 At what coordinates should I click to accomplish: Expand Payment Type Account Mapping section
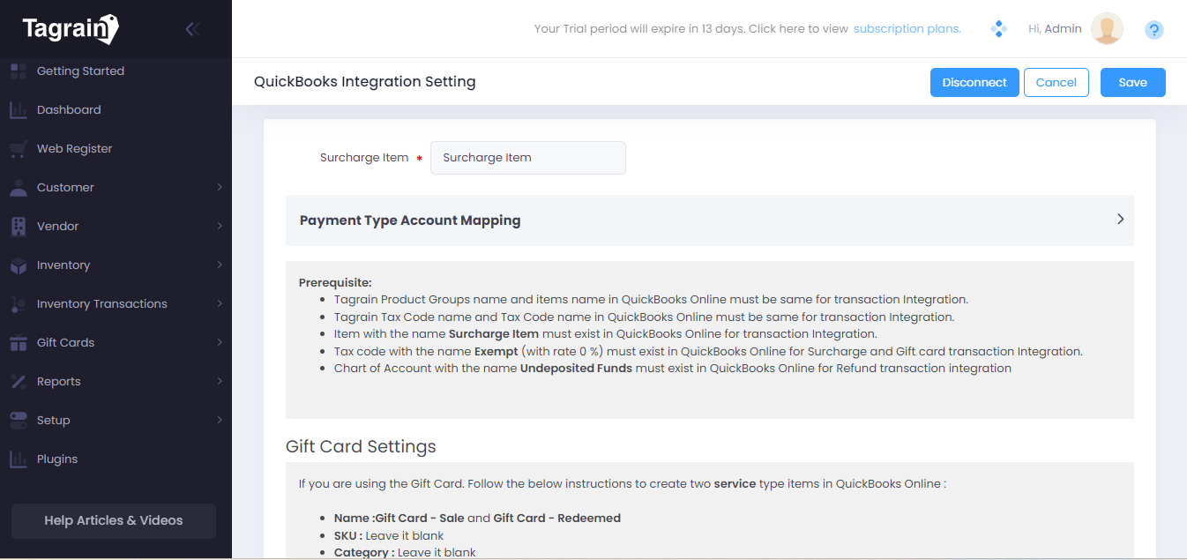(1120, 220)
